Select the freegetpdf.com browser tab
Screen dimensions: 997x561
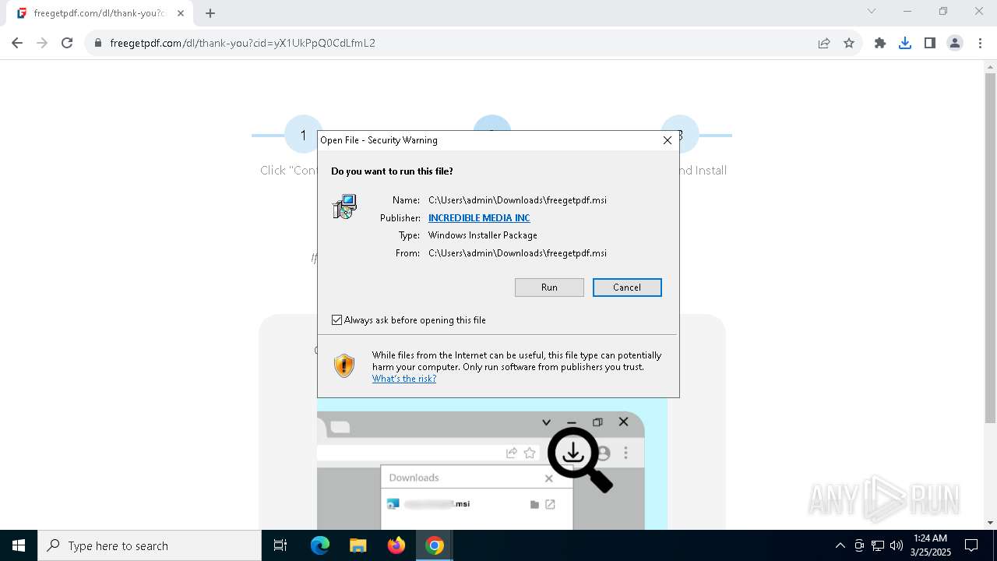point(100,13)
